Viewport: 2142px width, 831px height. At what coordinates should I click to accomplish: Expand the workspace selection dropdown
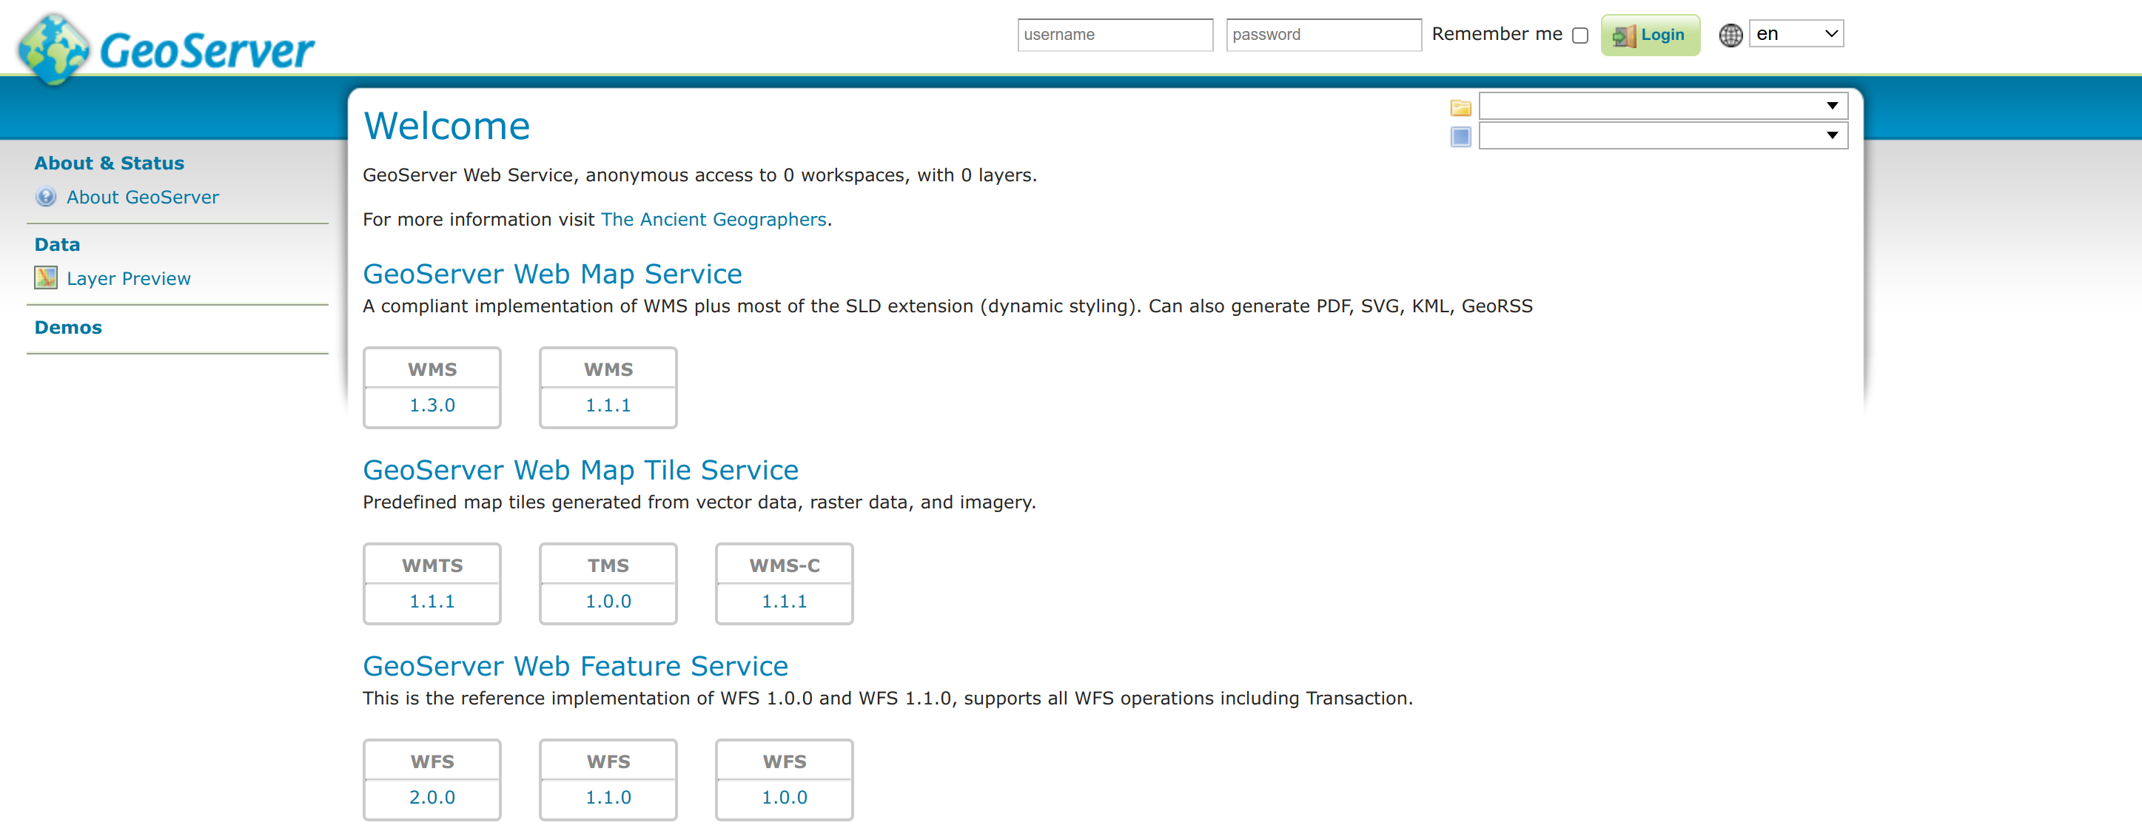tap(1663, 106)
